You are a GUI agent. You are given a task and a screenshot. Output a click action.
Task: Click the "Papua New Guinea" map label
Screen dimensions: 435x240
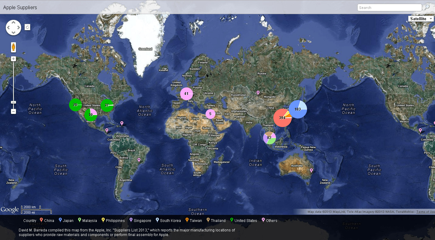click(308, 148)
